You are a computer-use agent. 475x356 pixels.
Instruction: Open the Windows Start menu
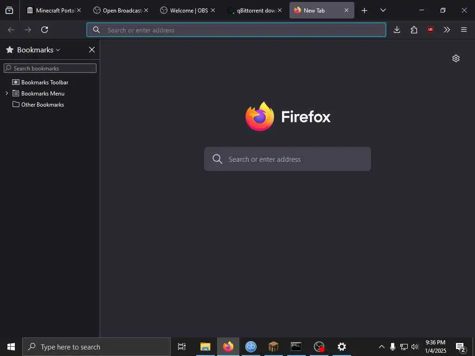point(11,347)
